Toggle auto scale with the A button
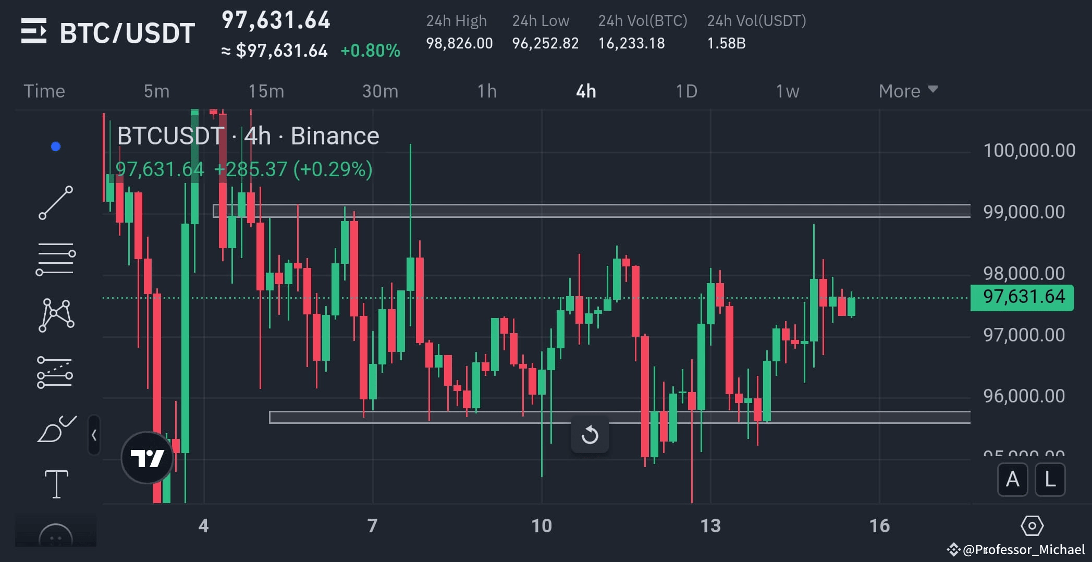Viewport: 1092px width, 562px height. pyautogui.click(x=1013, y=480)
